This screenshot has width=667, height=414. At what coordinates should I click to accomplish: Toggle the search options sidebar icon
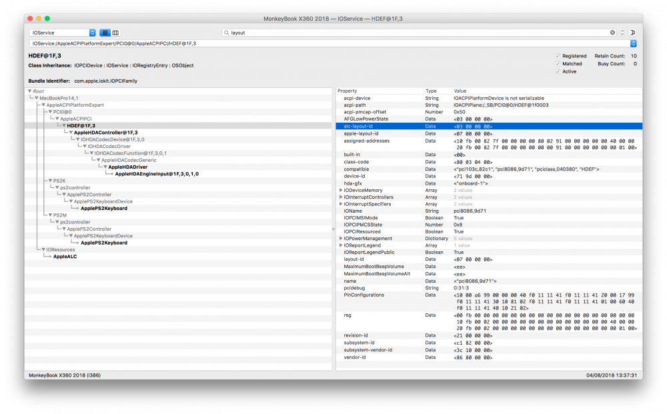tap(632, 33)
